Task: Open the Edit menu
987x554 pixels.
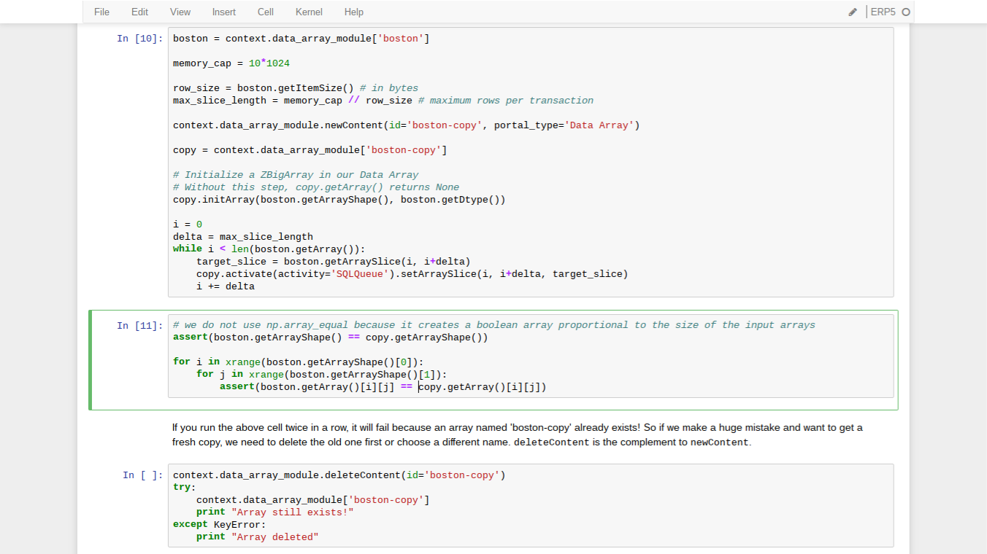Action: tap(139, 12)
